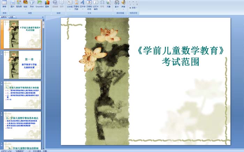The image size is (244, 152).
Task: Expand the movie dropdown arrow
Action: point(117,9)
